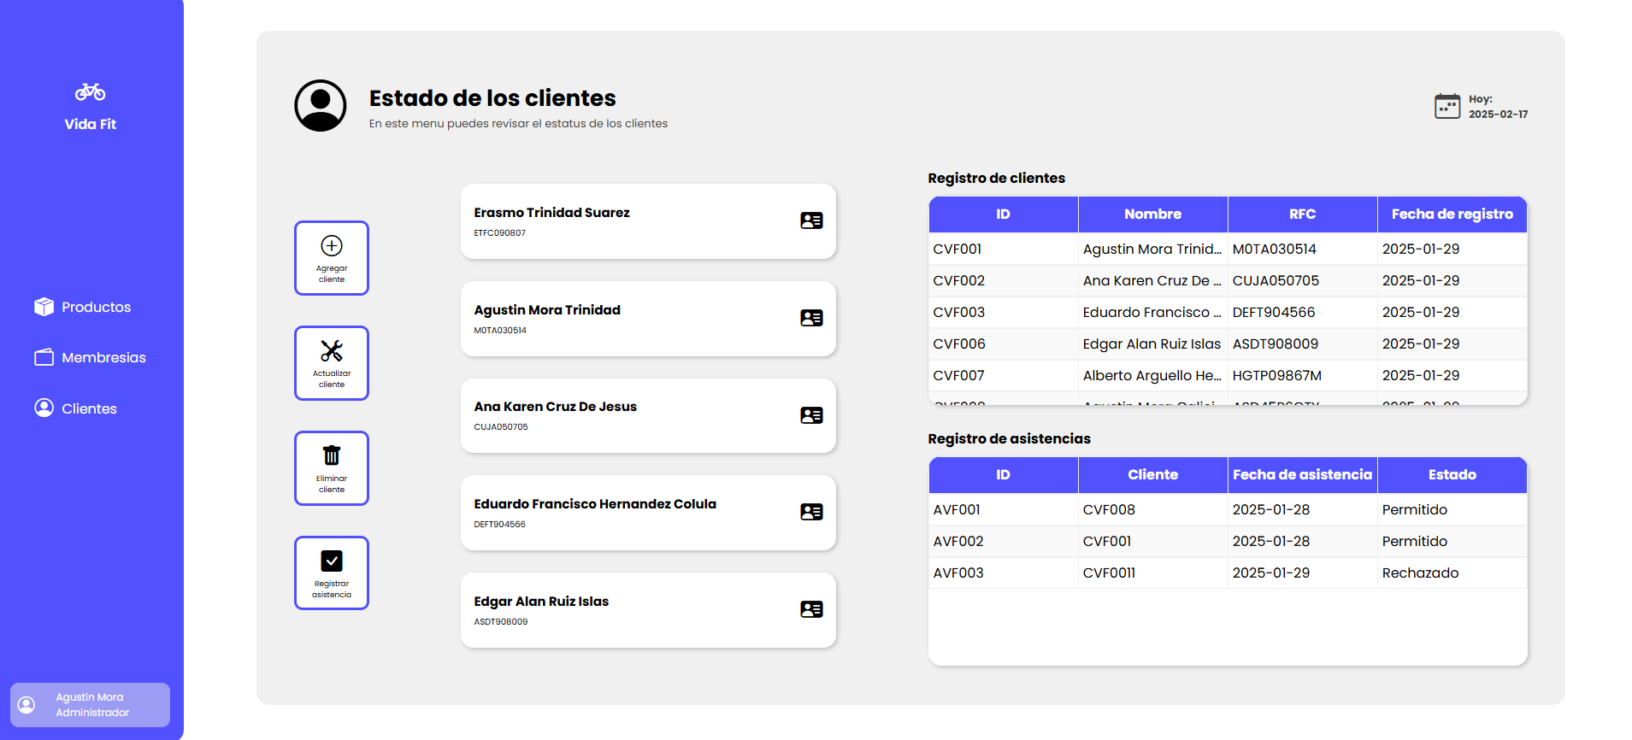Click the Clientes person icon in sidebar
Screen dimensions: 1632x740
44,408
